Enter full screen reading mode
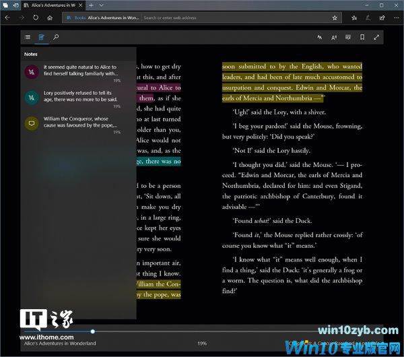404x357 pixels. pyautogui.click(x=376, y=38)
